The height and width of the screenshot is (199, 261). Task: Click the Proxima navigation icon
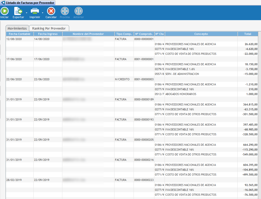[x=65, y=11]
